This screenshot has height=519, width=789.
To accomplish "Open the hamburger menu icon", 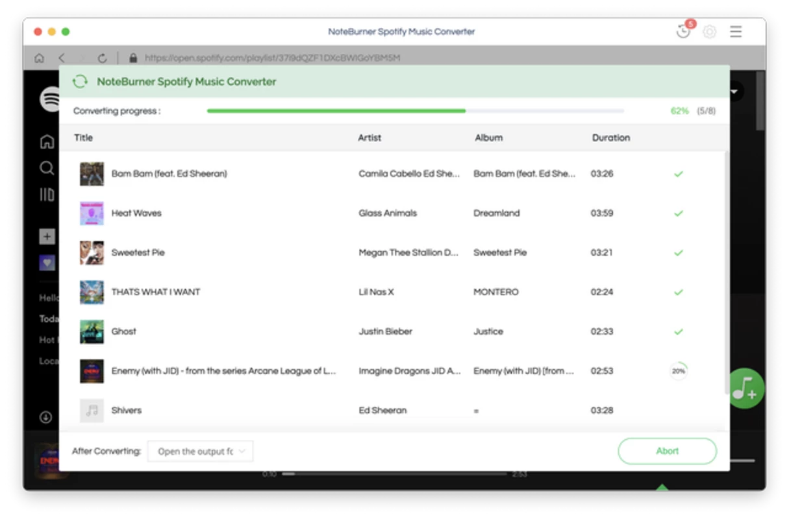I will (x=736, y=31).
